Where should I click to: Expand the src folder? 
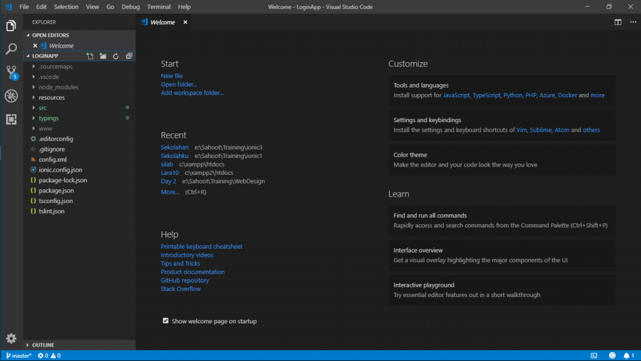43,108
